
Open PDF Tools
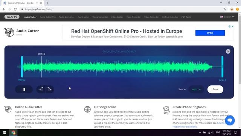click(x=186, y=17)
